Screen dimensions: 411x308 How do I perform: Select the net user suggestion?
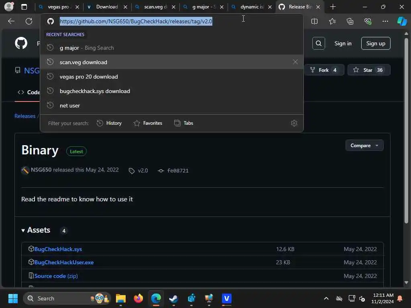tap(172, 105)
